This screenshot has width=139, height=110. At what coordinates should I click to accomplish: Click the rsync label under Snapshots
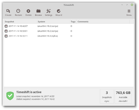107,101
